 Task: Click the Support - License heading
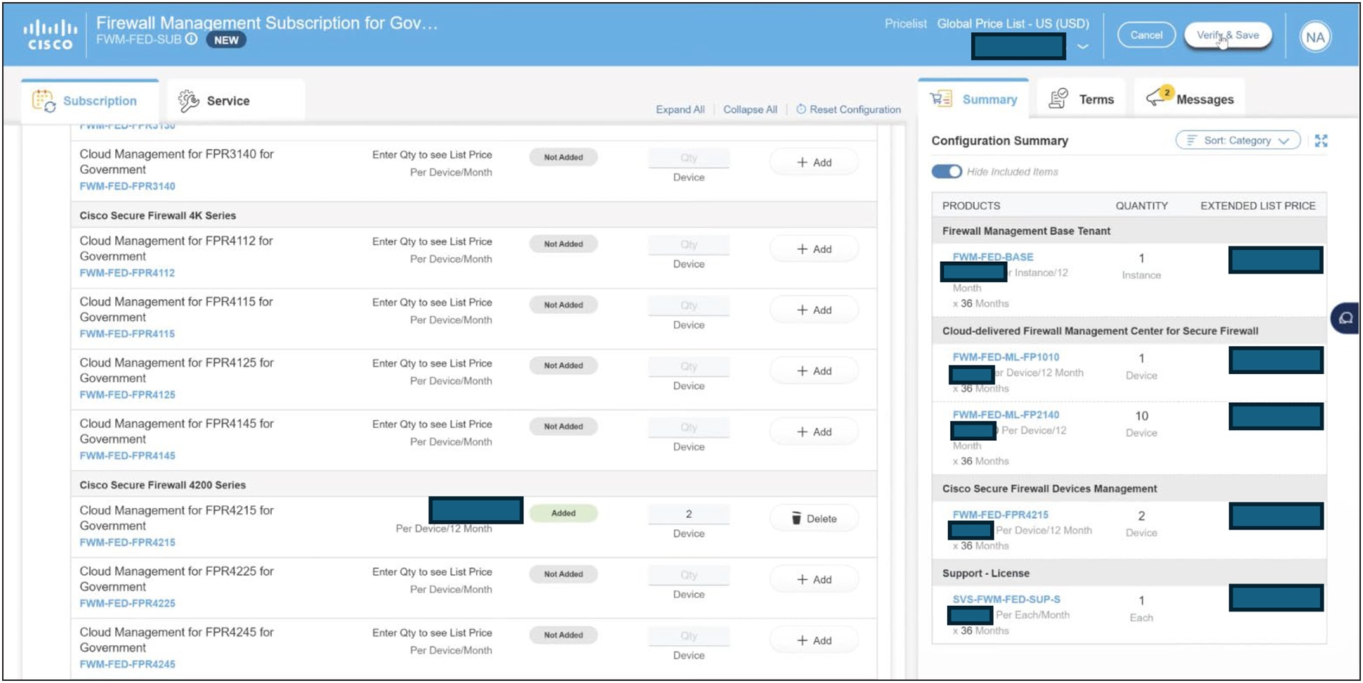point(985,574)
